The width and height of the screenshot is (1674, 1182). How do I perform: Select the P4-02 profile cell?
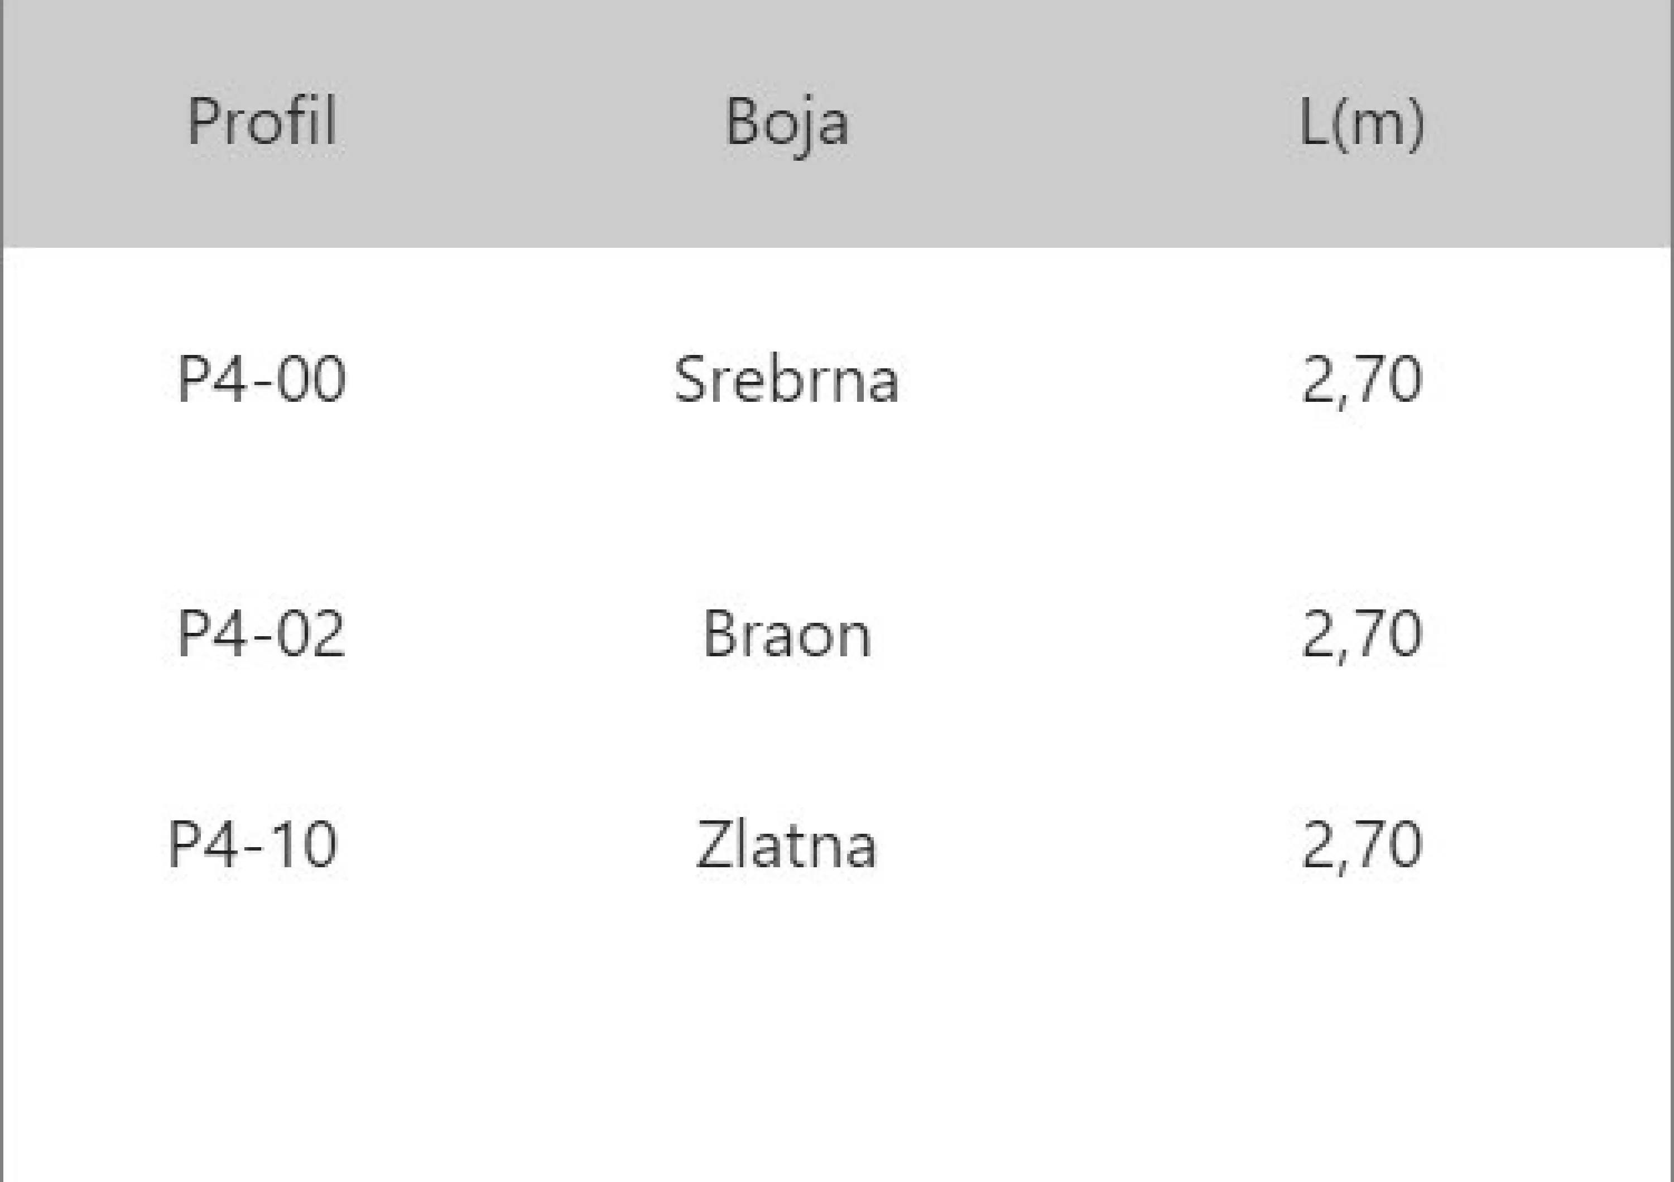tap(261, 633)
